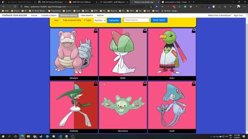Click the browser reload icon
Screen dimensions: 248x139
[15, 7]
